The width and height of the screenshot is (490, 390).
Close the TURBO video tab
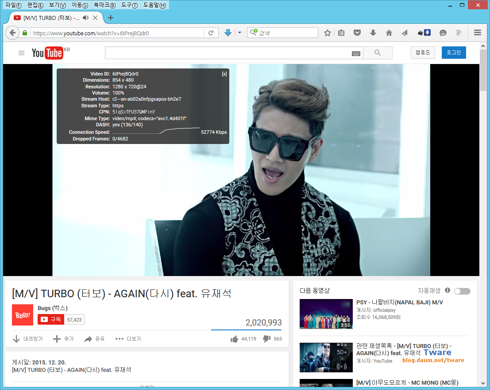95,18
